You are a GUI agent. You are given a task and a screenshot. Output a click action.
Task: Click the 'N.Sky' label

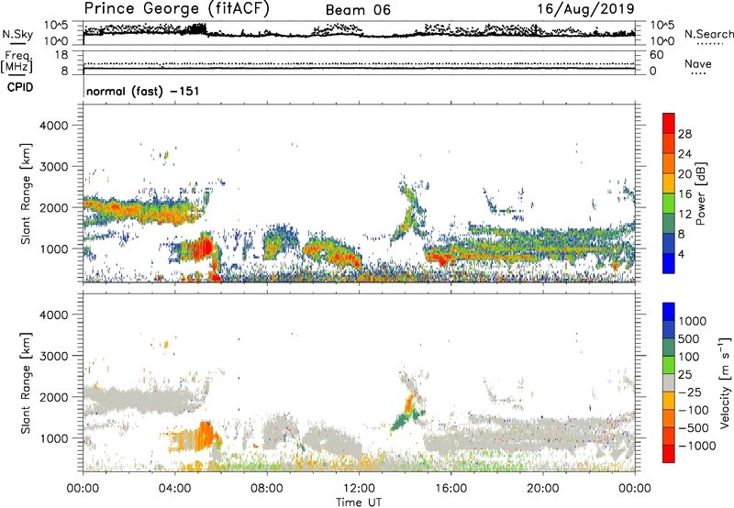tap(17, 34)
